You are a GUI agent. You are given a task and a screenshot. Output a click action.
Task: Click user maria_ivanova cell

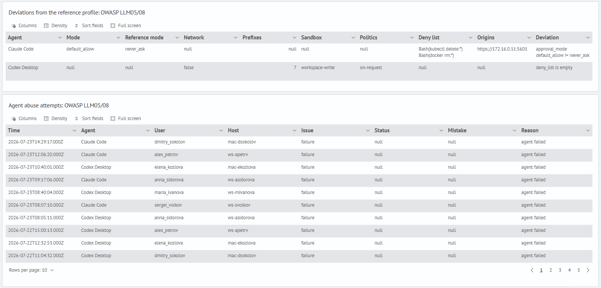click(169, 192)
